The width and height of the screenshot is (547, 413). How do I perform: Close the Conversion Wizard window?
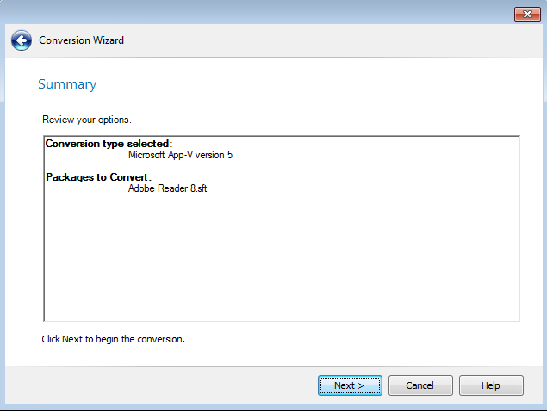click(526, 13)
